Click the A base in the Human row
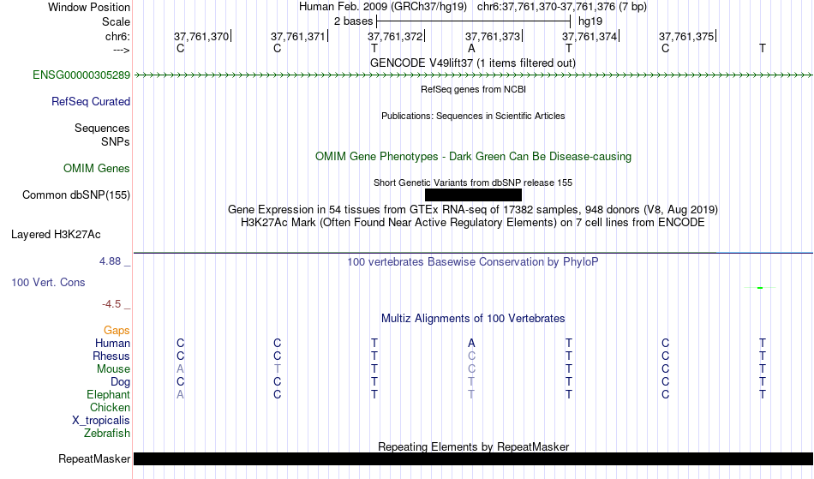This screenshot has width=814, height=479. point(471,344)
